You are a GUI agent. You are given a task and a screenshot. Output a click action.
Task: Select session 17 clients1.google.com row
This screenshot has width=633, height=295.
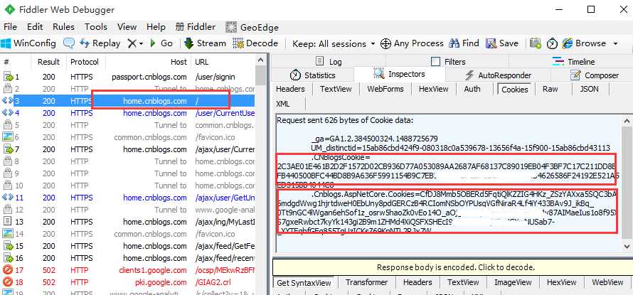tap(128, 270)
